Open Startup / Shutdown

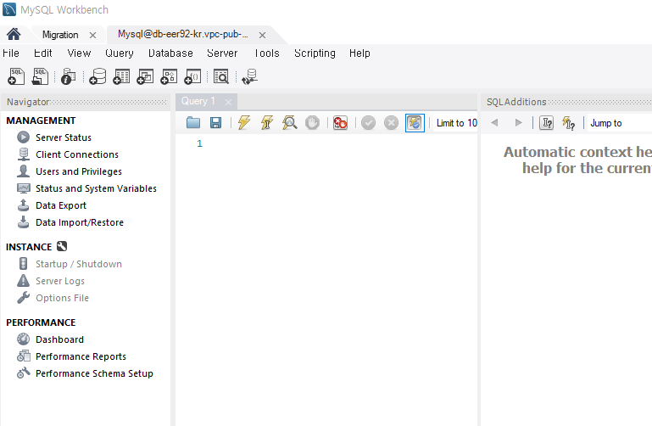tap(79, 264)
